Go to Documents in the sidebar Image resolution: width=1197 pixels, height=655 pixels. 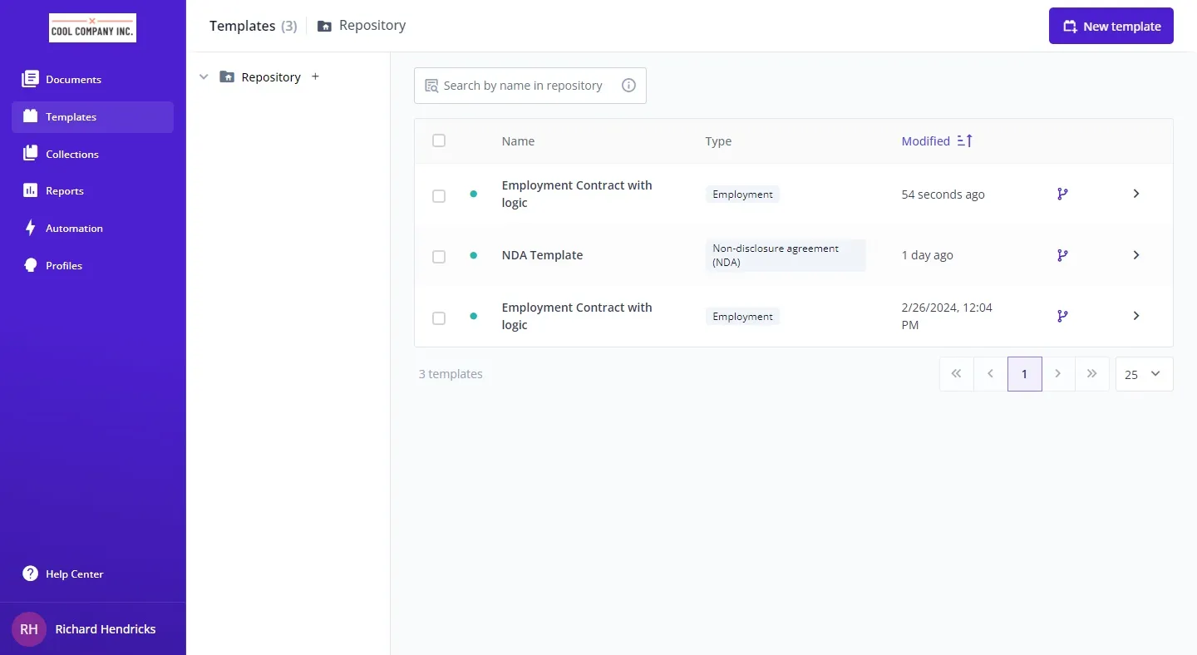point(73,80)
